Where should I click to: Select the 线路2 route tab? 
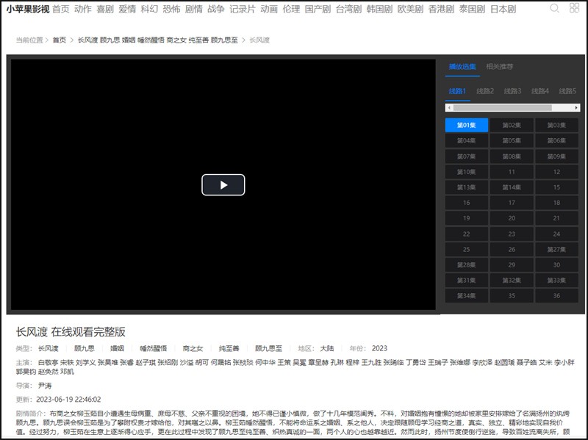click(485, 91)
